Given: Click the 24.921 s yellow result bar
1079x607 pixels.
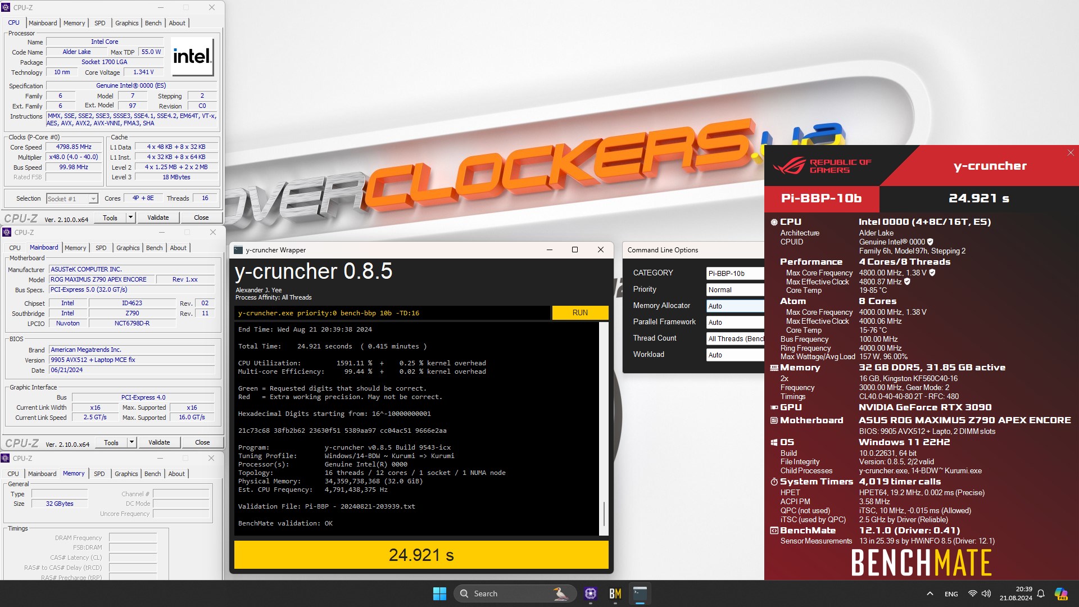Looking at the screenshot, I should [x=421, y=555].
